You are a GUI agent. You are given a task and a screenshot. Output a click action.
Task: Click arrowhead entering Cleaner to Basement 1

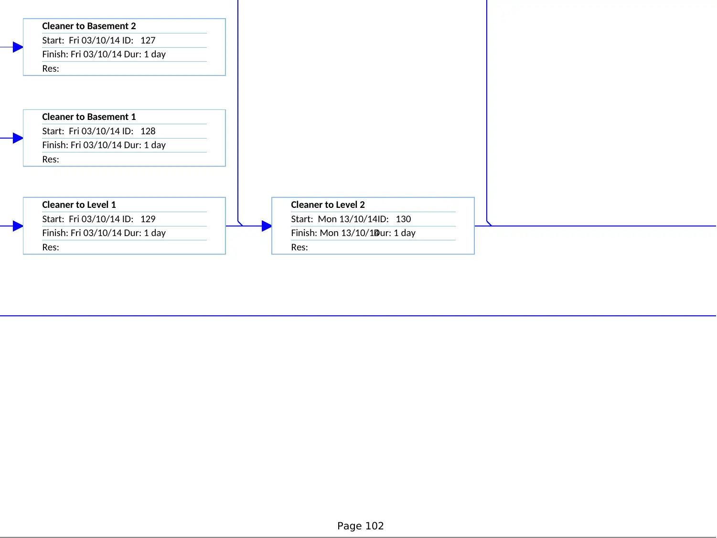[18, 138]
